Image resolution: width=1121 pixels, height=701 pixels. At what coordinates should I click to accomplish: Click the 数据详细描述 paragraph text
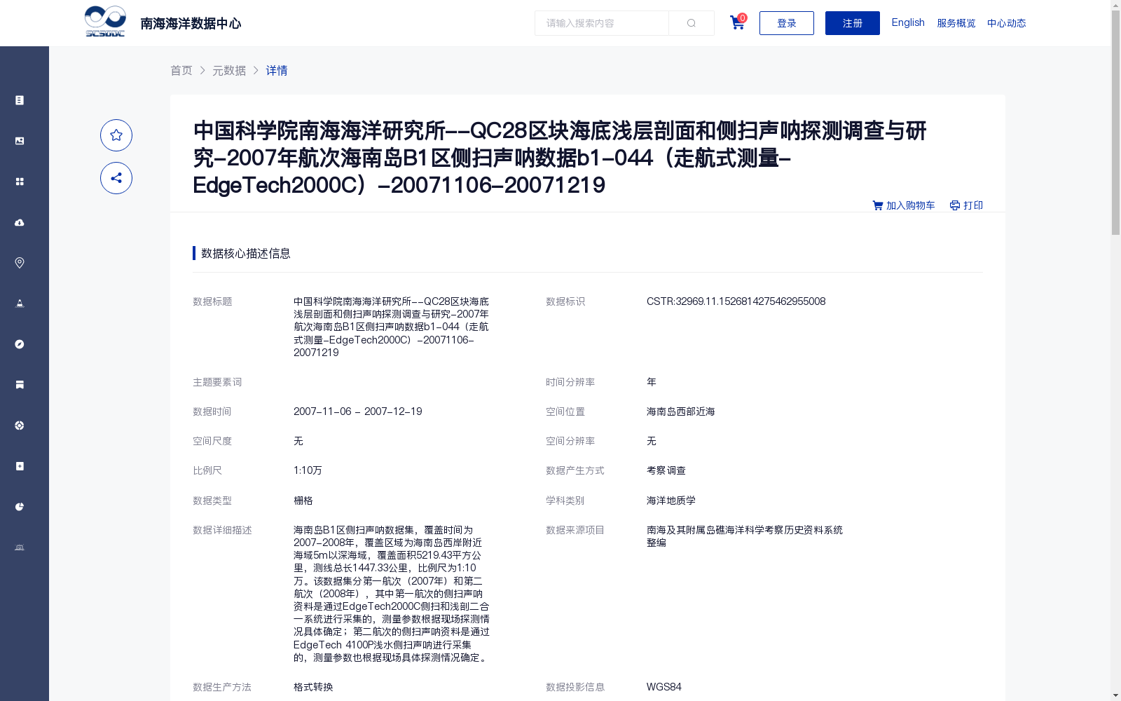(x=392, y=594)
